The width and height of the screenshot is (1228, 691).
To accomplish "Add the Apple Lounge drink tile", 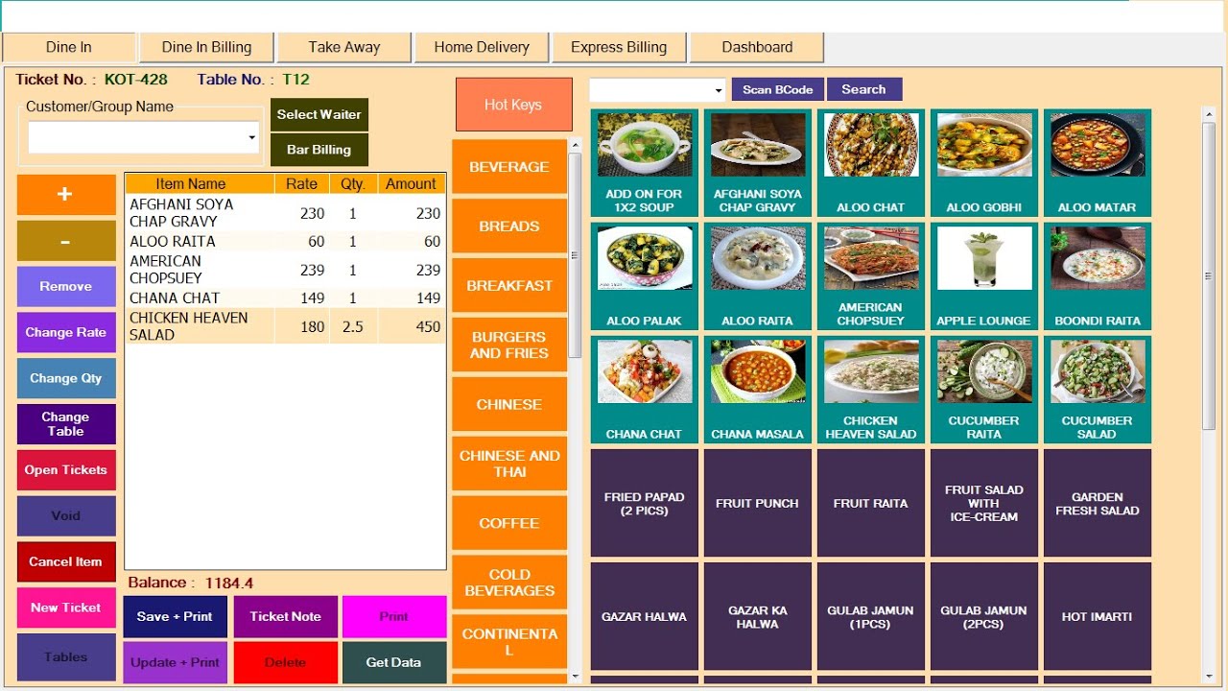I will (983, 276).
